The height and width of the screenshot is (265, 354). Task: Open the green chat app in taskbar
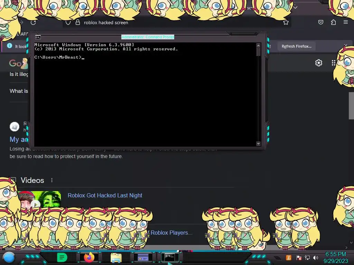point(62,257)
